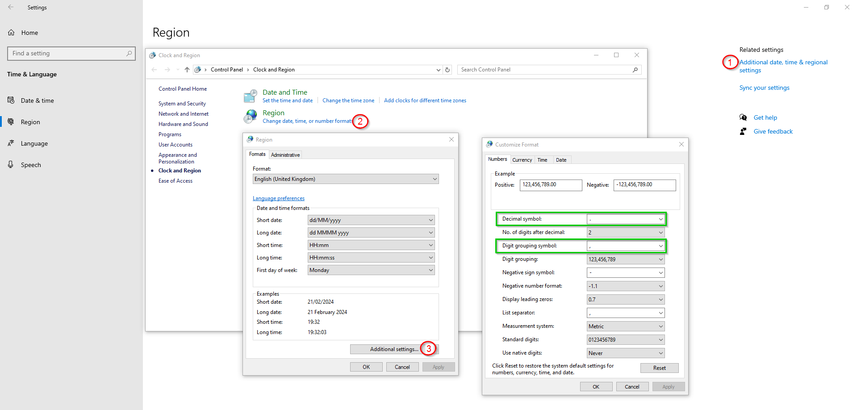Screen dimensions: 857x410
Task: Switch to the Currency tab
Action: [x=522, y=159]
